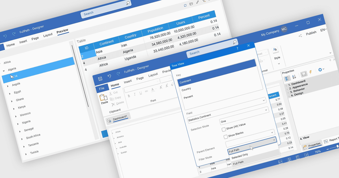Select Percent in the Key list

pos(188,97)
